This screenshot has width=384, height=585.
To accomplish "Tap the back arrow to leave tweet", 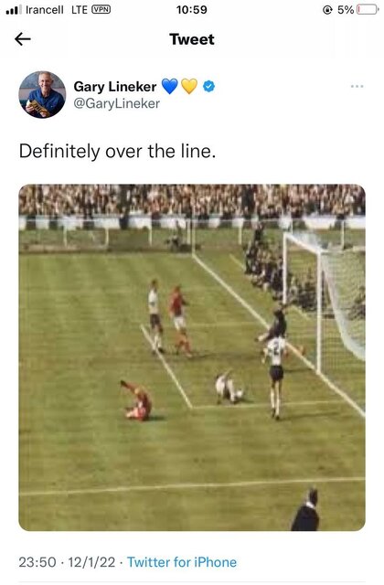I will [x=22, y=38].
